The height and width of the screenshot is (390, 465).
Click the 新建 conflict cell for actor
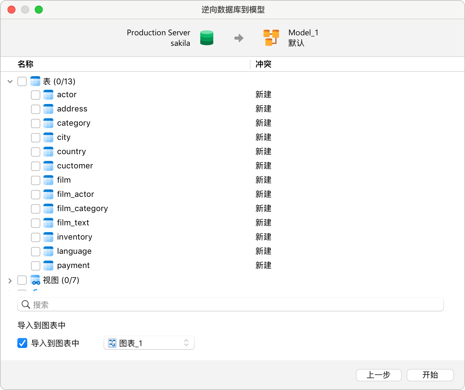[x=263, y=94]
